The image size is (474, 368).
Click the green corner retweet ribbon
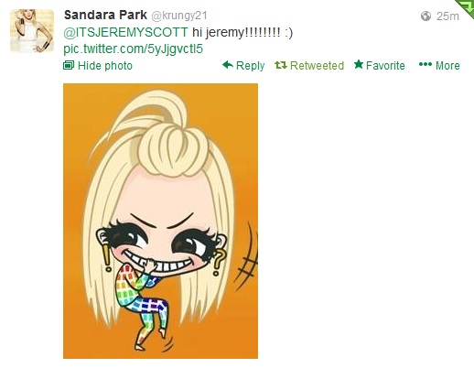465,8
